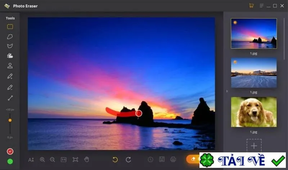
Task: Click the 1.jpg label under the dog photo
Action: (254, 132)
